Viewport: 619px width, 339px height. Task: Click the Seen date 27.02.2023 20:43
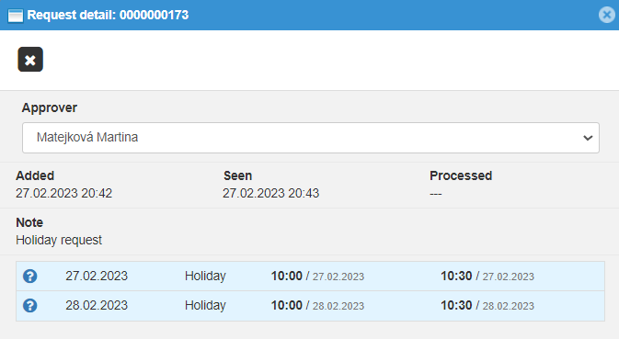270,193
